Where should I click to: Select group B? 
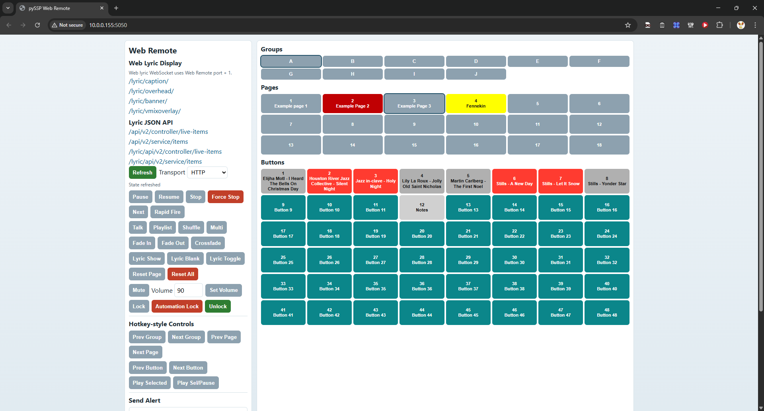click(352, 61)
